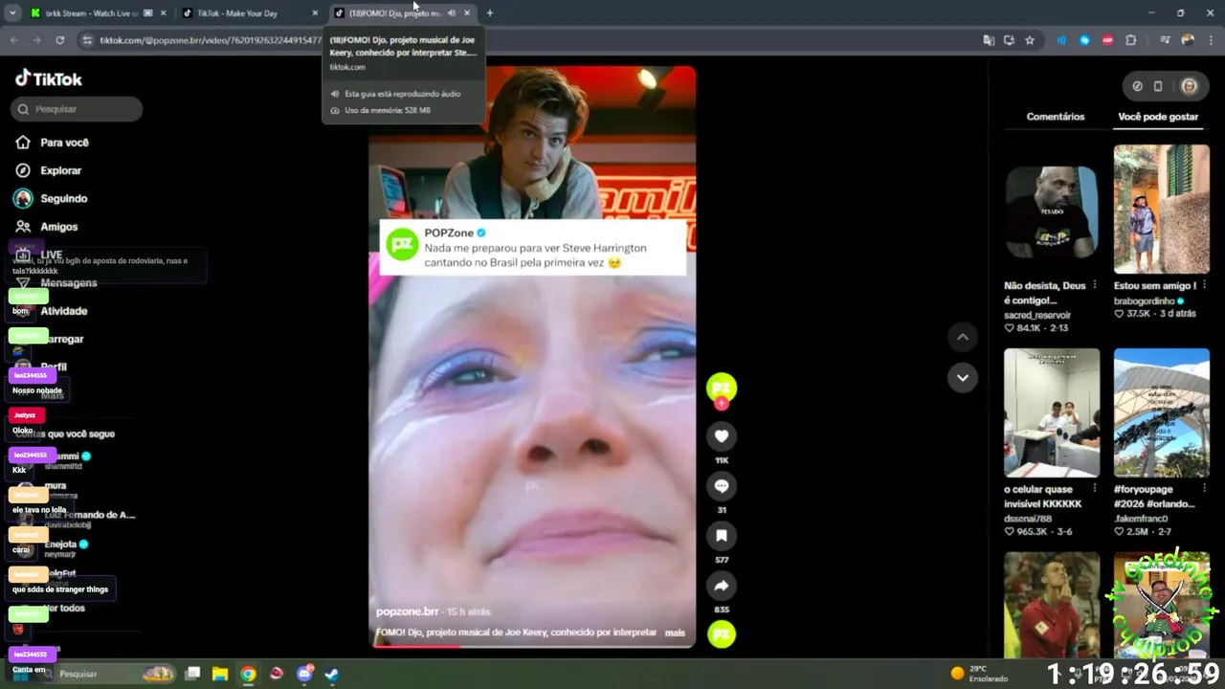Switch to the Comentários tab

pos(1056,117)
